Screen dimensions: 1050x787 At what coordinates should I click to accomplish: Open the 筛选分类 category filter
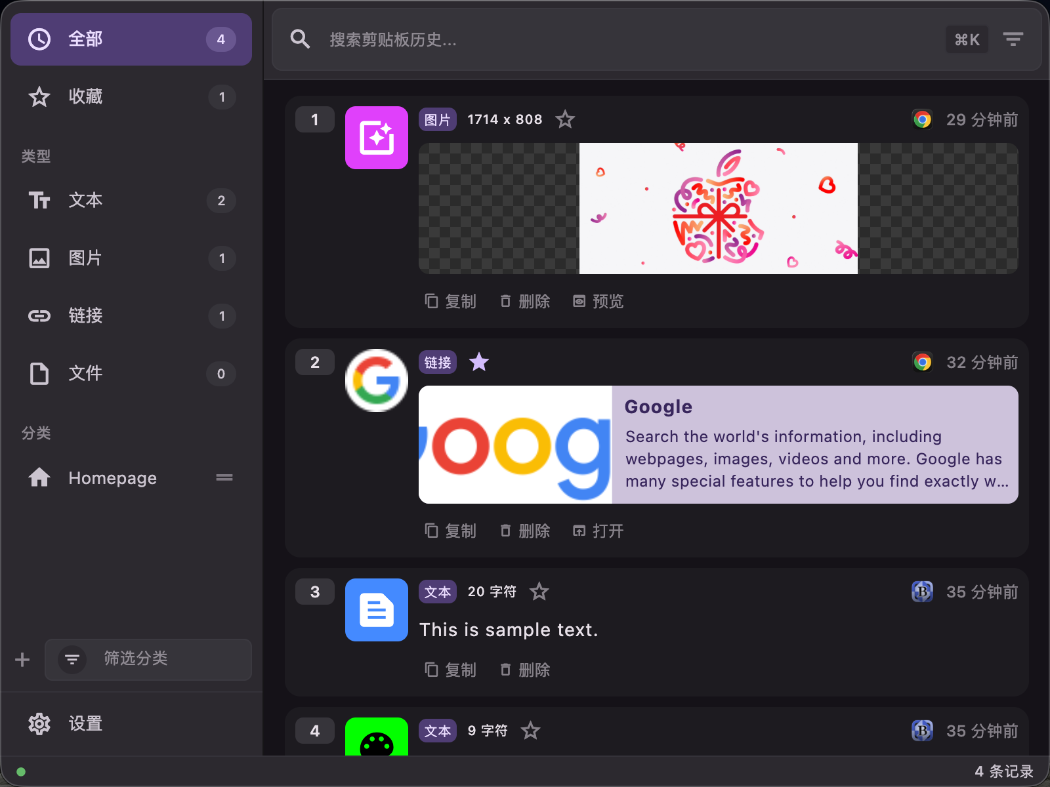point(148,659)
